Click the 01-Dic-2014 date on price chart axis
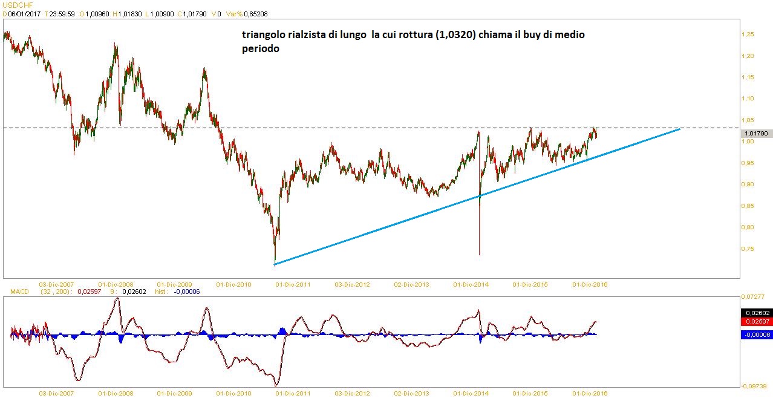This screenshot has height=404, width=773. (x=471, y=284)
